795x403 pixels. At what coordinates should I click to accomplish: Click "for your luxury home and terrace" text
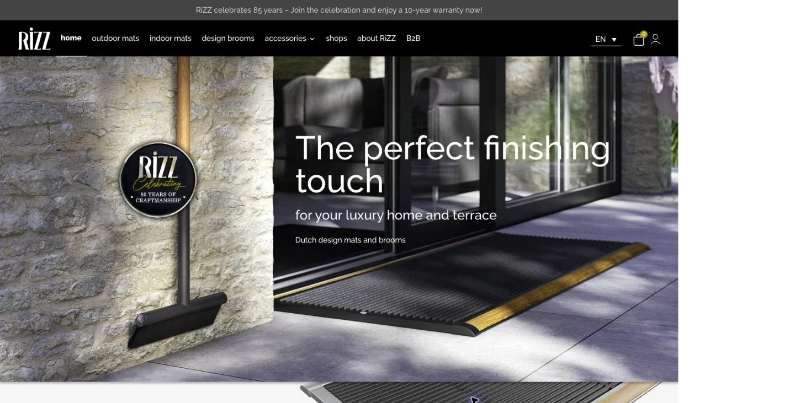(396, 215)
